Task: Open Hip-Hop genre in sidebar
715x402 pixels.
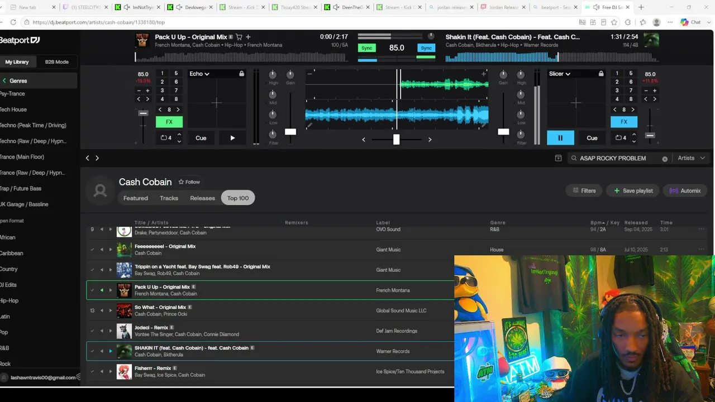Action: 9,300
